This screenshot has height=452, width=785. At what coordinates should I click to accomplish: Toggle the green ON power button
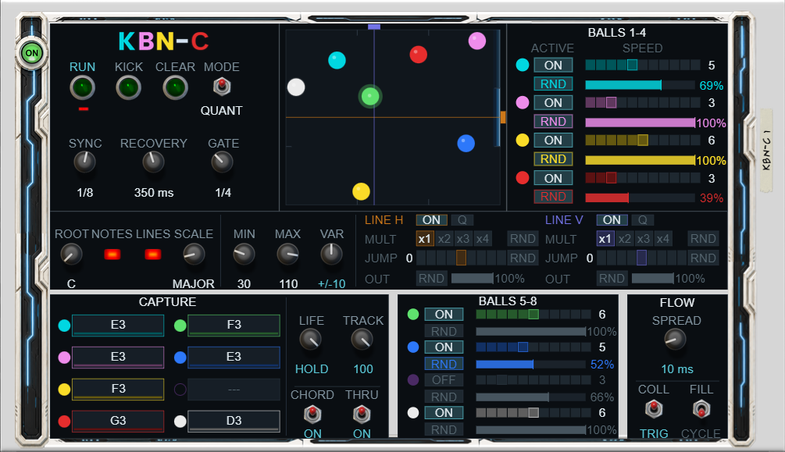click(31, 53)
